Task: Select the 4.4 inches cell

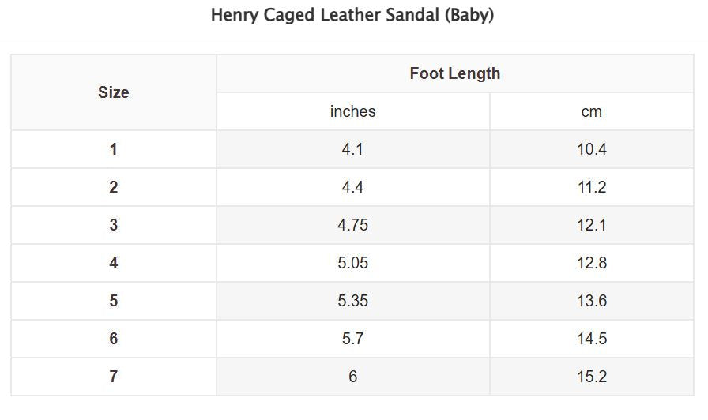Action: point(352,187)
